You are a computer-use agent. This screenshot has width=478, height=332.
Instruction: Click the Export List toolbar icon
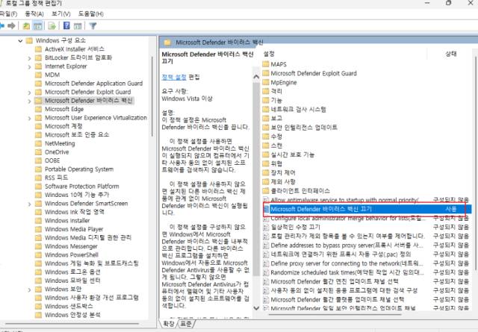click(x=52, y=26)
